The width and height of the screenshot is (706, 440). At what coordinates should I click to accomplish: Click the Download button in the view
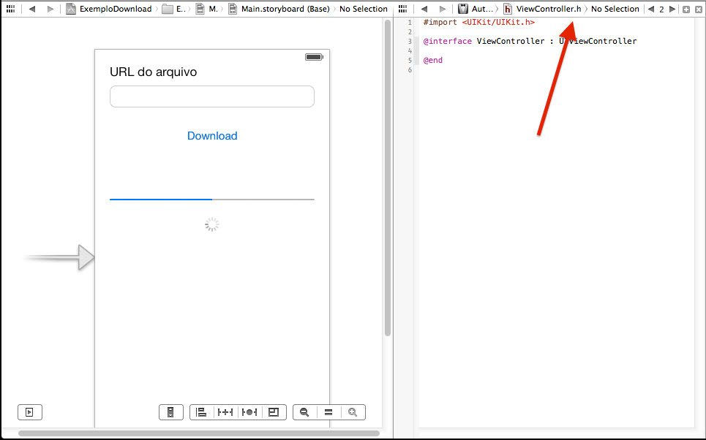click(x=212, y=136)
